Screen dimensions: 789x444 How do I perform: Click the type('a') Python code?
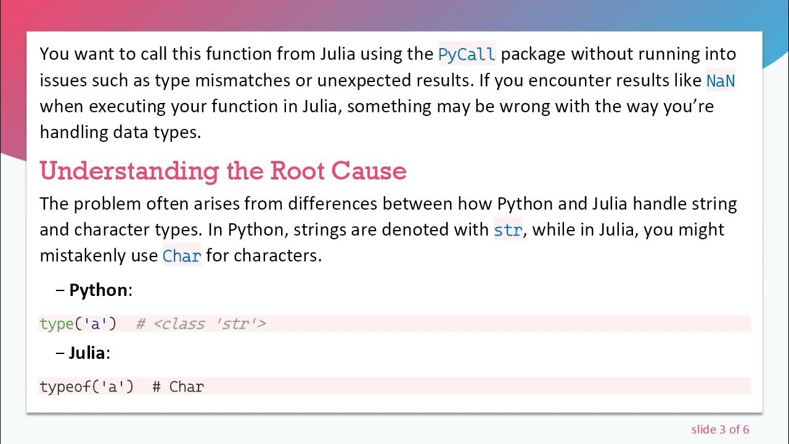coord(78,324)
